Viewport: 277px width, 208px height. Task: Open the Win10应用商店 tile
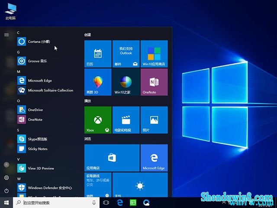154,54
